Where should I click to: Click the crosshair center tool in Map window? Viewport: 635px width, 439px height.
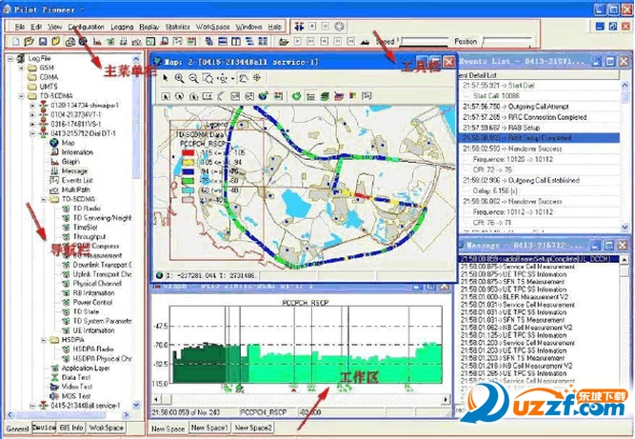click(x=257, y=78)
